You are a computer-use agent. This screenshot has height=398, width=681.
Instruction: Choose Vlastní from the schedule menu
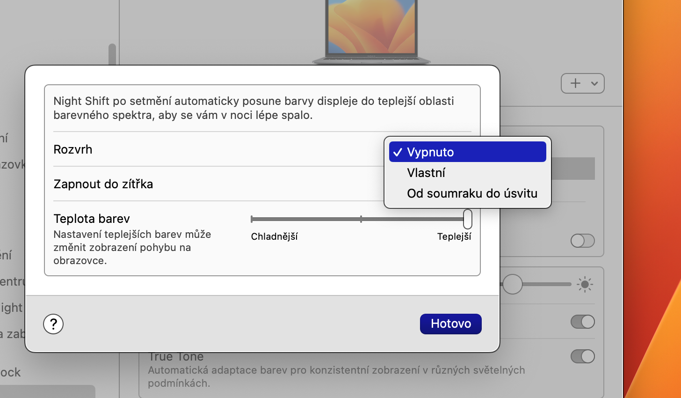click(x=467, y=173)
